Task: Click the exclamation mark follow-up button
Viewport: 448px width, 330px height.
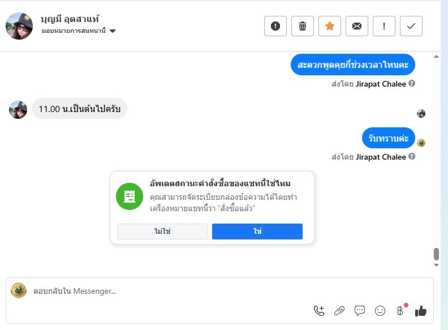Action: (384, 26)
